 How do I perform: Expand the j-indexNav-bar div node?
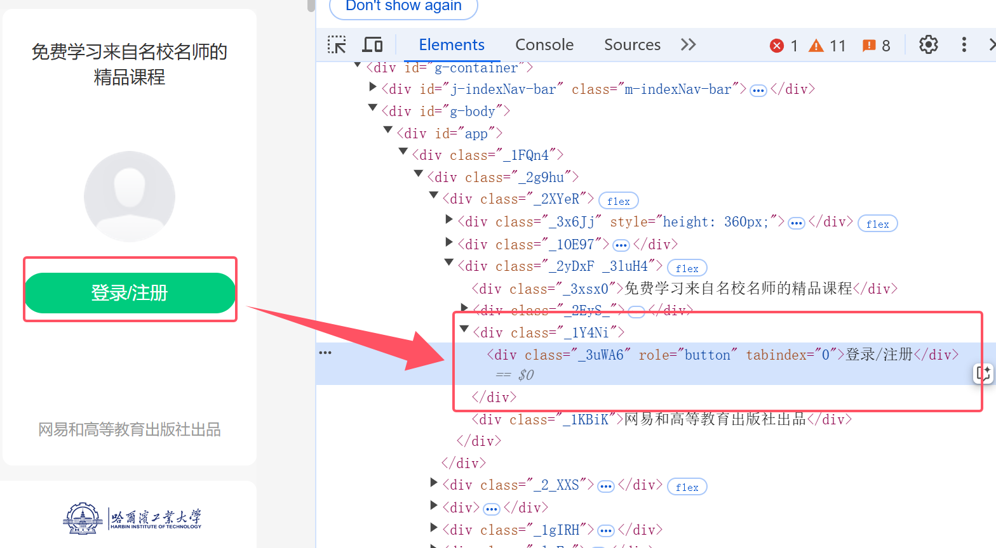(373, 87)
